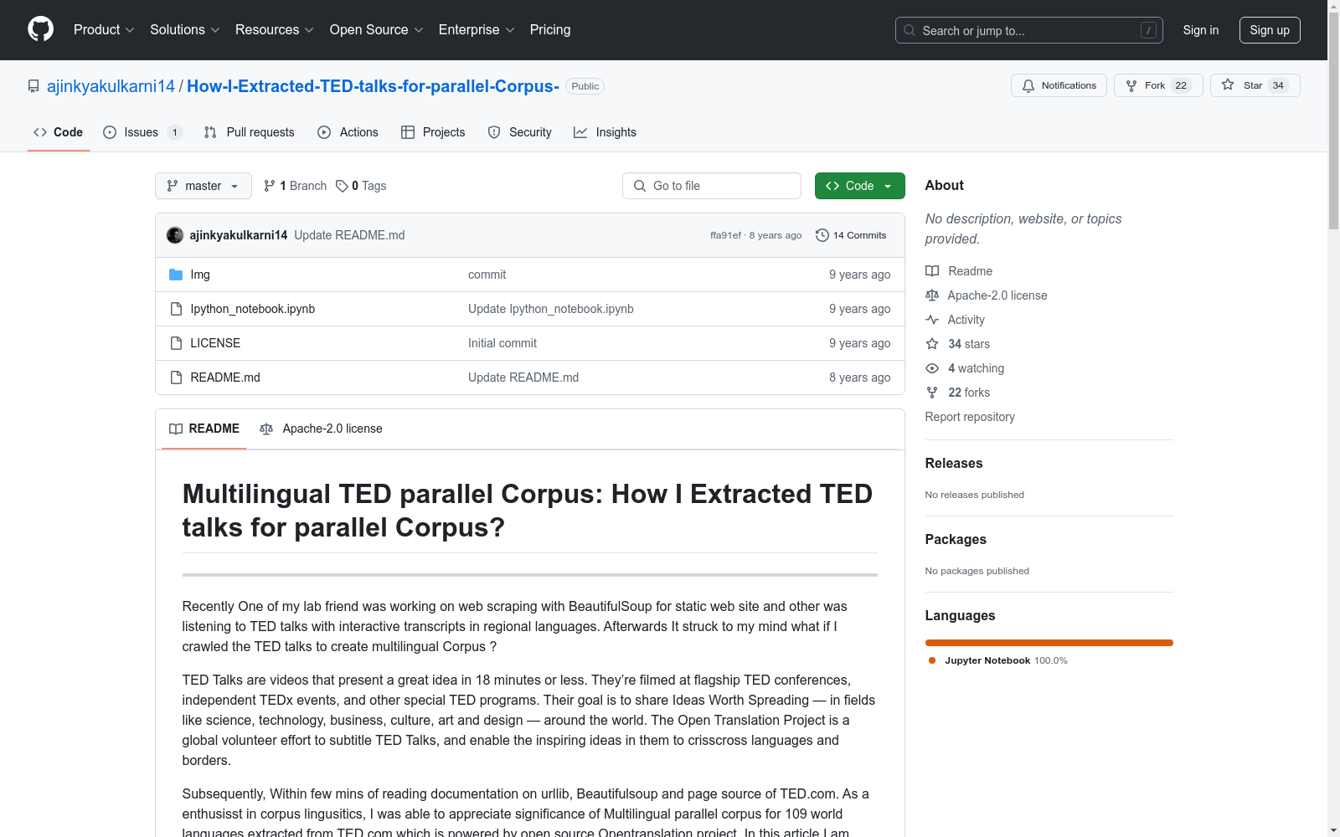
Task: View the 14 Commits history
Action: tap(851, 235)
